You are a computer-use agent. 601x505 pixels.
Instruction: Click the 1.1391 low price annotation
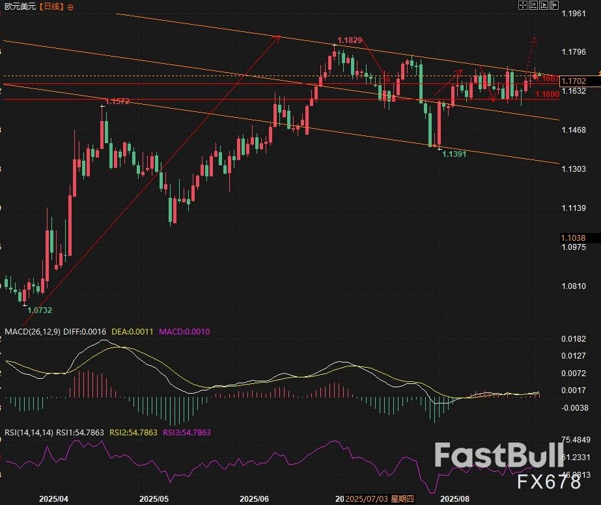(x=453, y=154)
